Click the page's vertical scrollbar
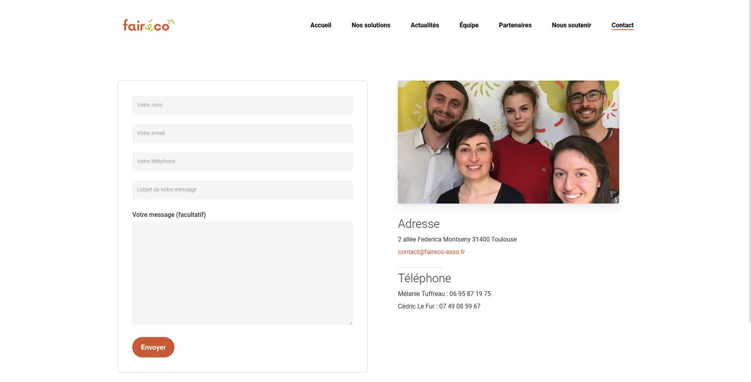This screenshot has width=751, height=382. pos(750,160)
